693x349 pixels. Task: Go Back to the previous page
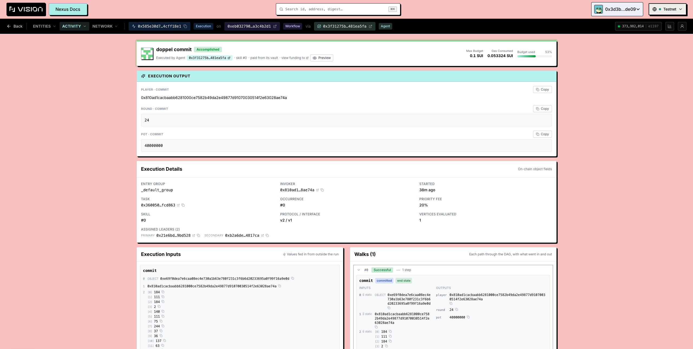pos(15,26)
